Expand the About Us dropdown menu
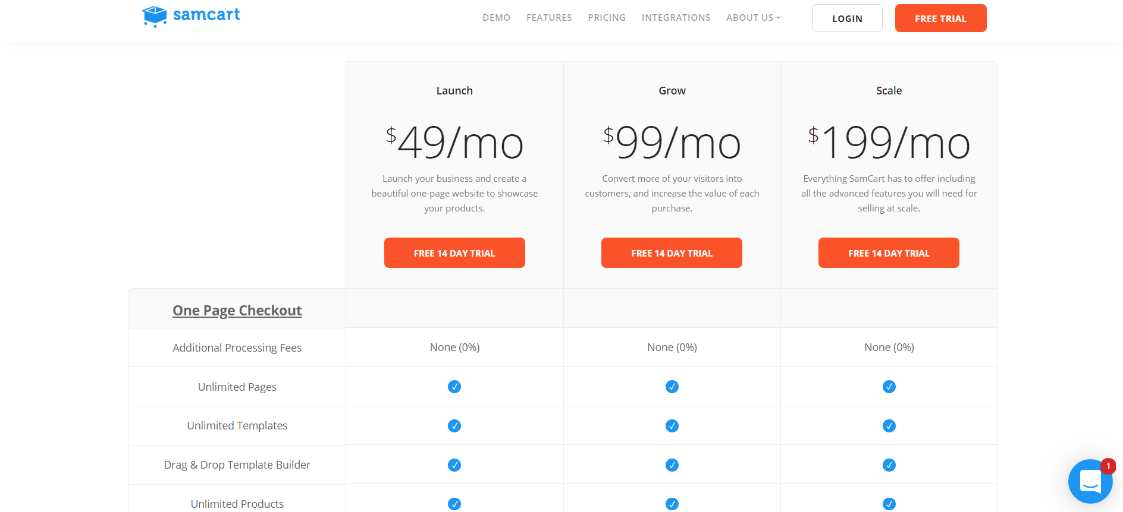 point(753,18)
